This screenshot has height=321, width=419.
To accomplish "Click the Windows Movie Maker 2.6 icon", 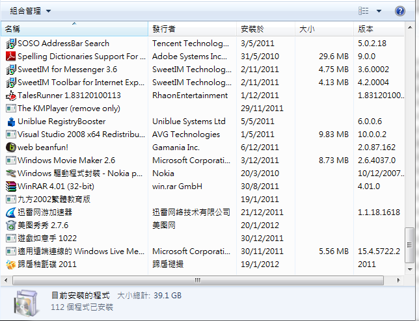I will [11, 160].
